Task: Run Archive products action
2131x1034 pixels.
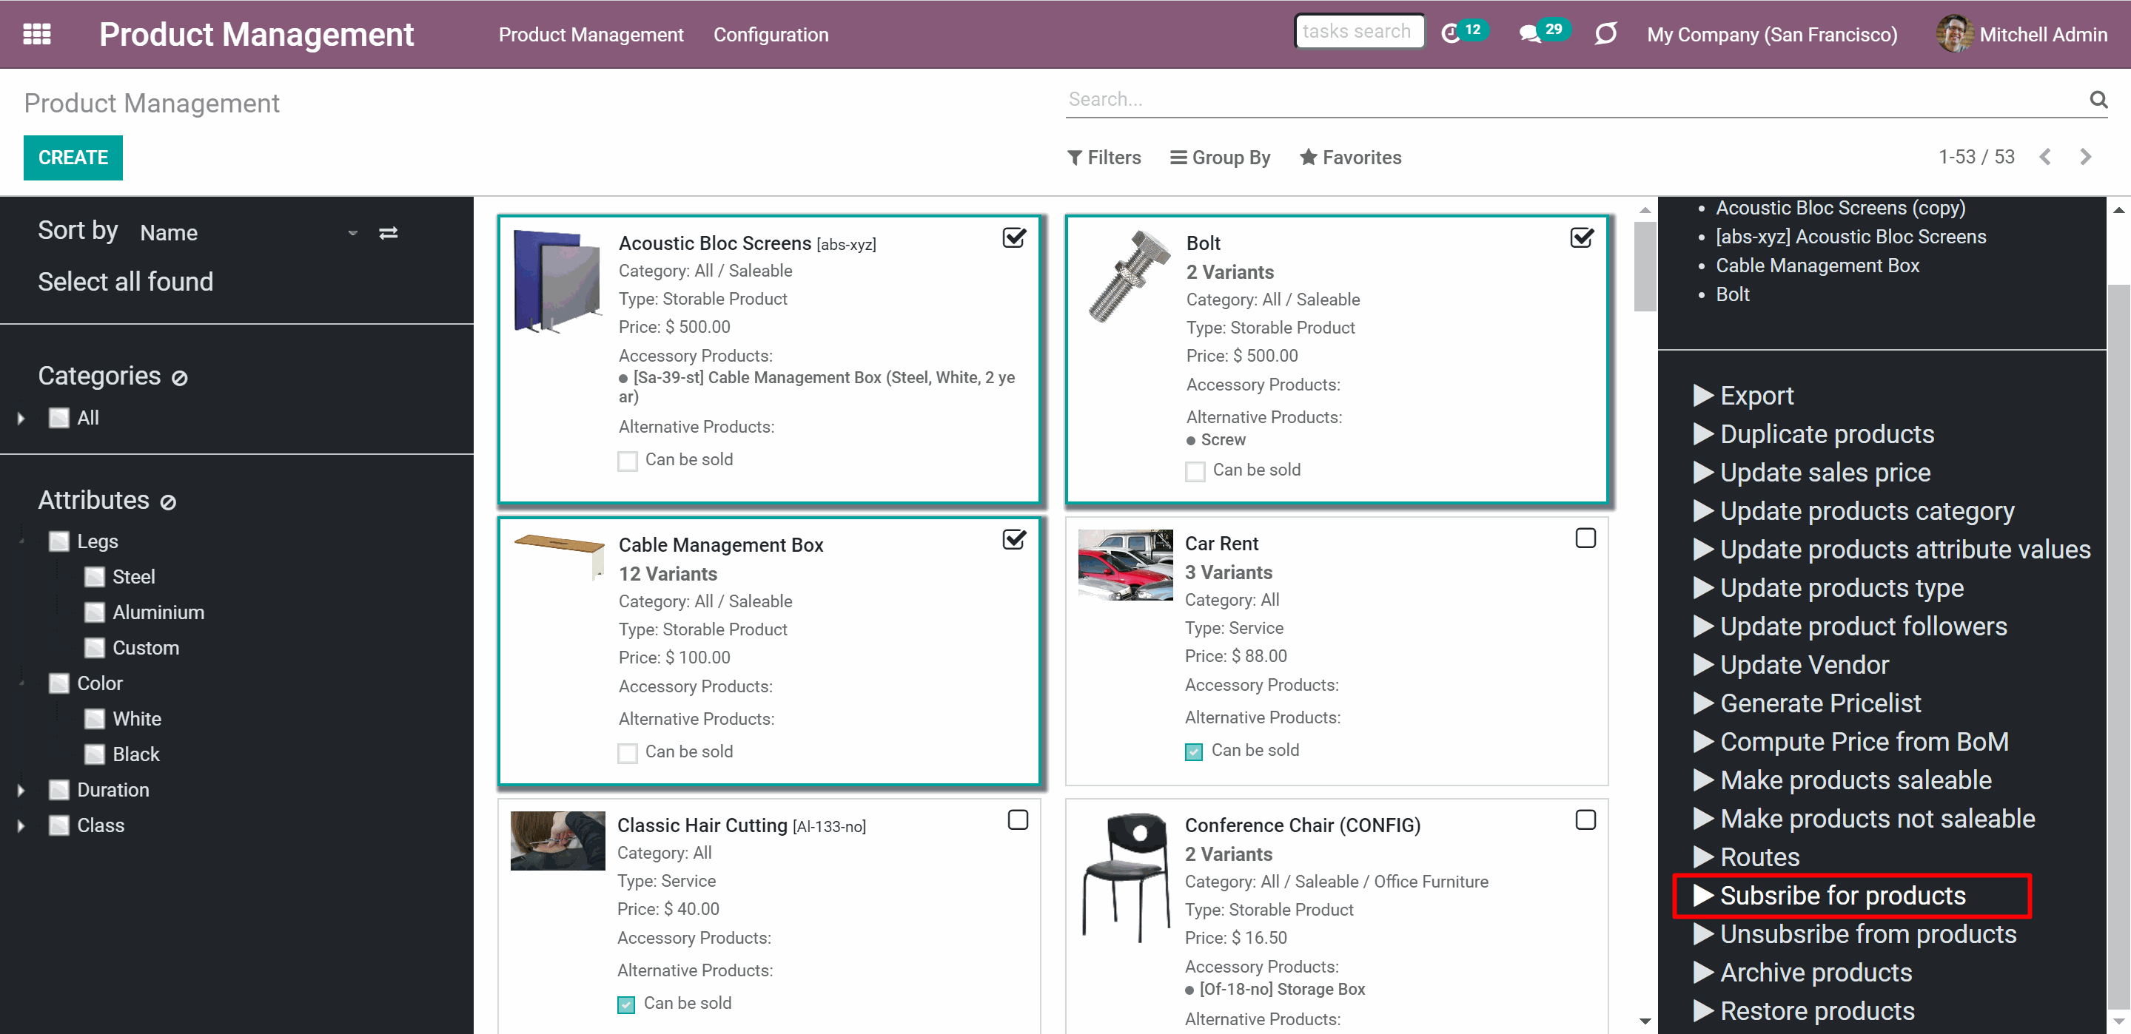Action: (x=1802, y=972)
